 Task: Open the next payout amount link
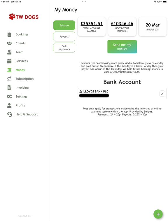tap(122, 24)
